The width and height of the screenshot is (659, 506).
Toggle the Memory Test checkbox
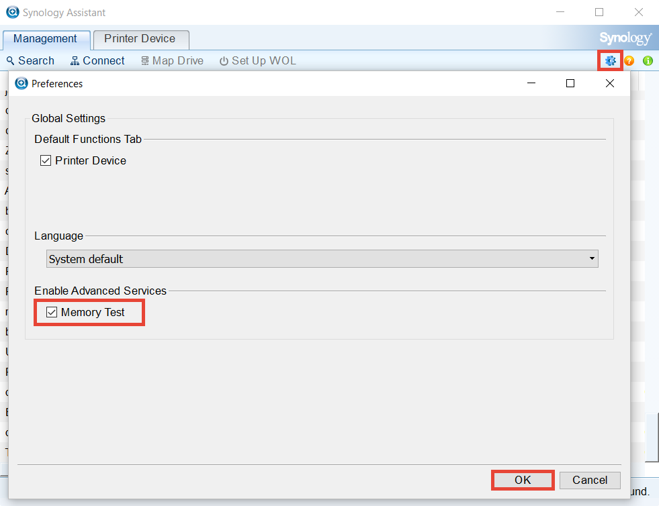pyautogui.click(x=52, y=312)
